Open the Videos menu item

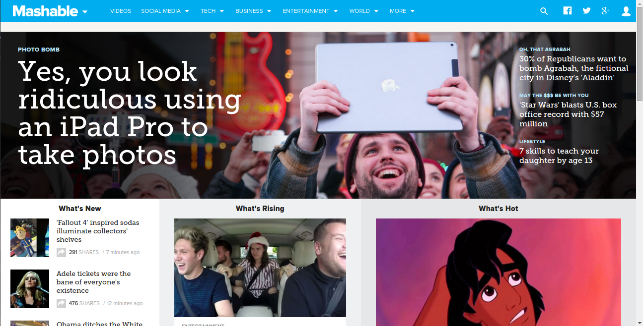click(x=121, y=11)
